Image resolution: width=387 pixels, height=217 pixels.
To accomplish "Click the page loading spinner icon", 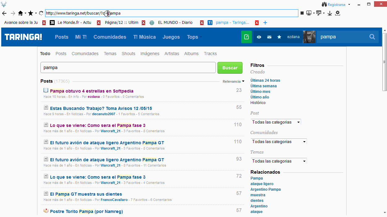I will click(41, 13).
